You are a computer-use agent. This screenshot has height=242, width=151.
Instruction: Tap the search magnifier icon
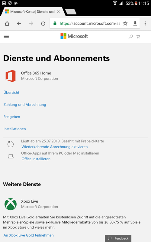[131, 37]
